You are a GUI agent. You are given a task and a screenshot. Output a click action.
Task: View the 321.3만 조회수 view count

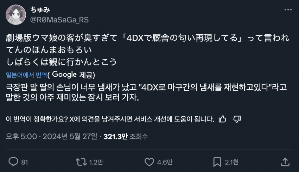(126, 136)
